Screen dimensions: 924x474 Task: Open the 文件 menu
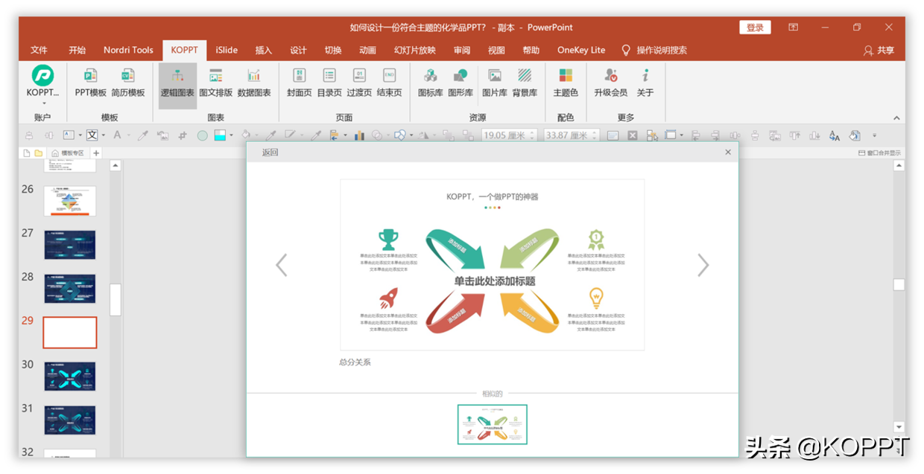[x=39, y=50]
